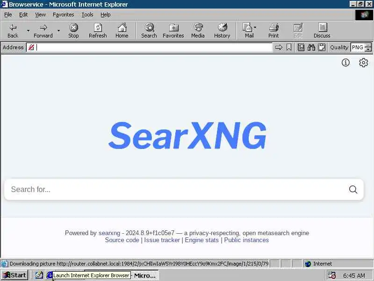This screenshot has width=374, height=281.
Task: Open the Public instances link
Action: 246,240
